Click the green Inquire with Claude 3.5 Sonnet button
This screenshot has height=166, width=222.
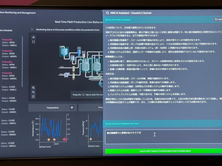(163, 151)
